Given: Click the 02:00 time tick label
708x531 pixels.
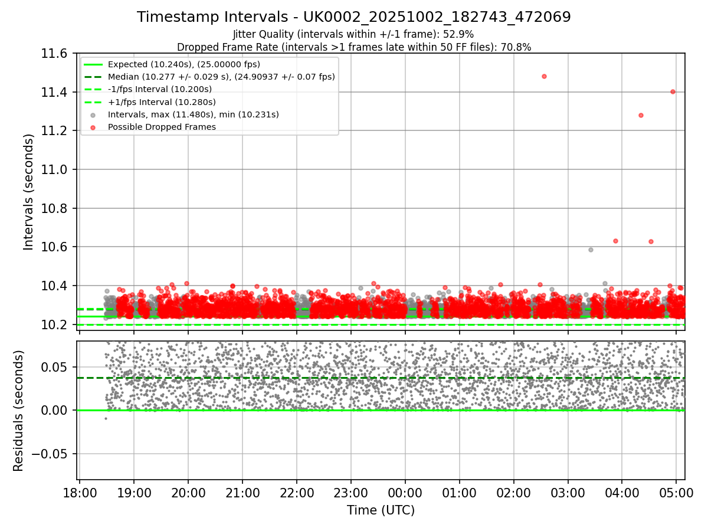Looking at the screenshot, I should (514, 492).
